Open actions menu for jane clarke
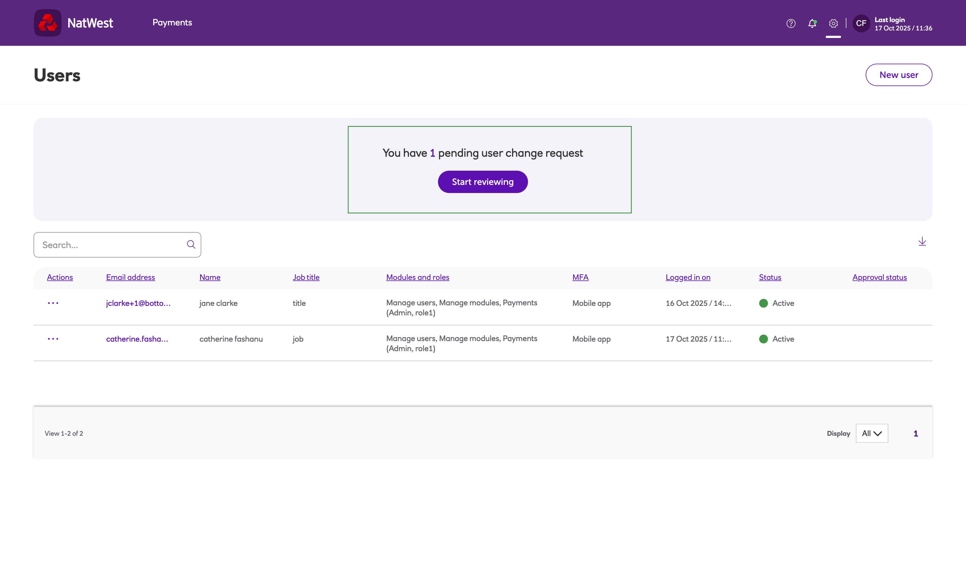The image size is (966, 581). (x=53, y=303)
